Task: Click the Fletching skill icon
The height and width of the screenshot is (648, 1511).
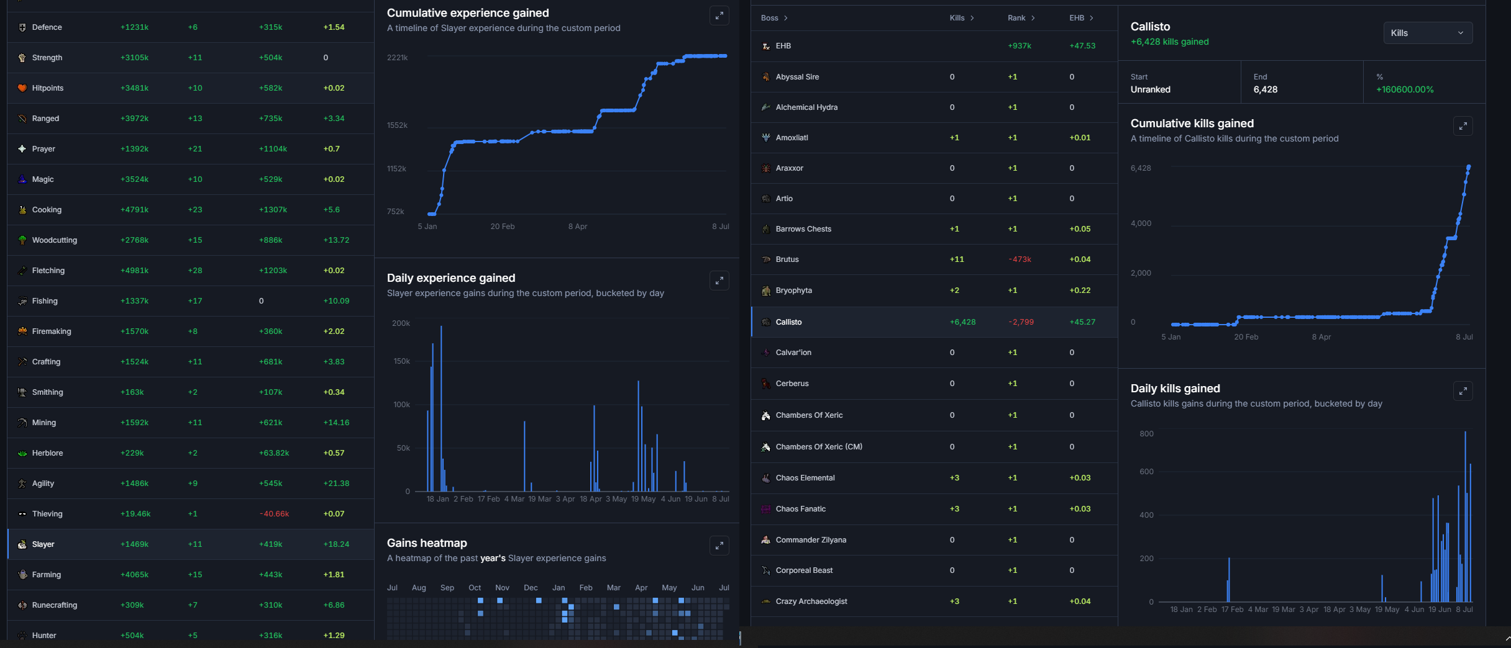Action: pos(22,271)
